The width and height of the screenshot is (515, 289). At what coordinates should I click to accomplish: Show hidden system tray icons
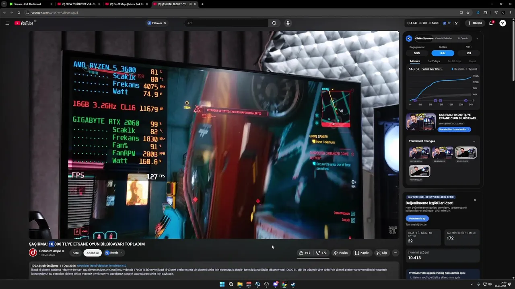[472, 284]
